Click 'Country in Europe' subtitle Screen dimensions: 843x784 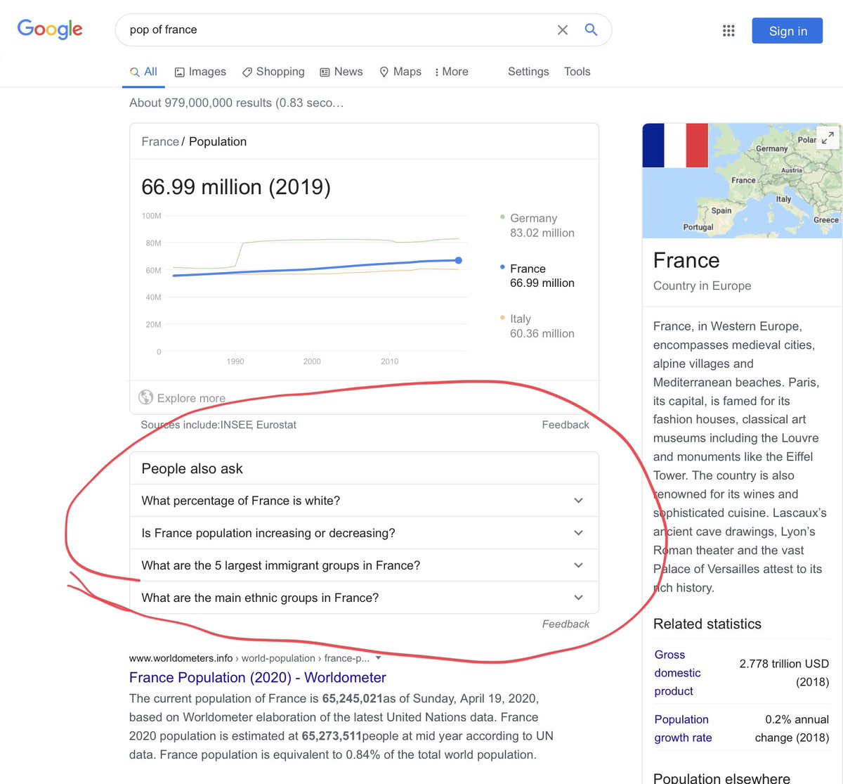tap(702, 285)
